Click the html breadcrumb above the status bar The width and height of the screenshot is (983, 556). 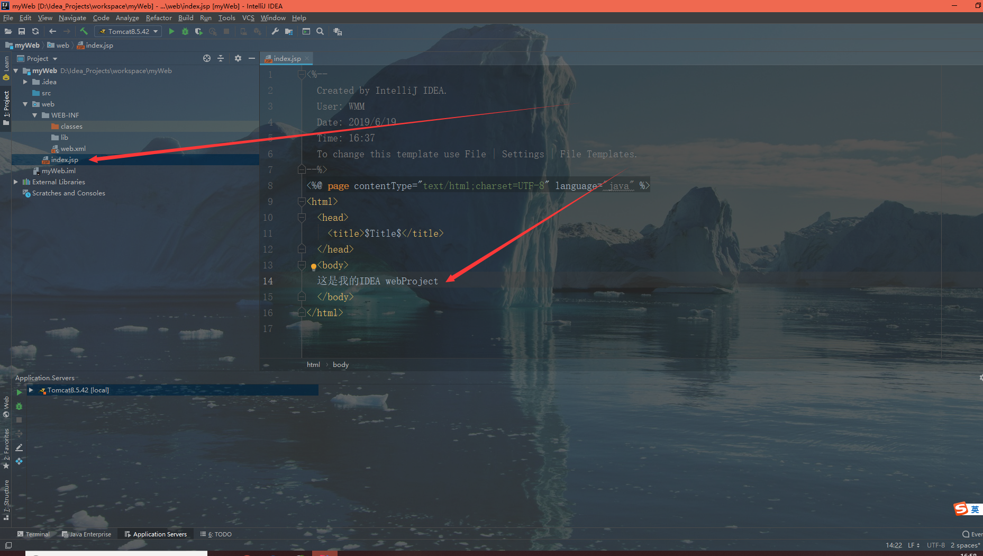coord(313,364)
